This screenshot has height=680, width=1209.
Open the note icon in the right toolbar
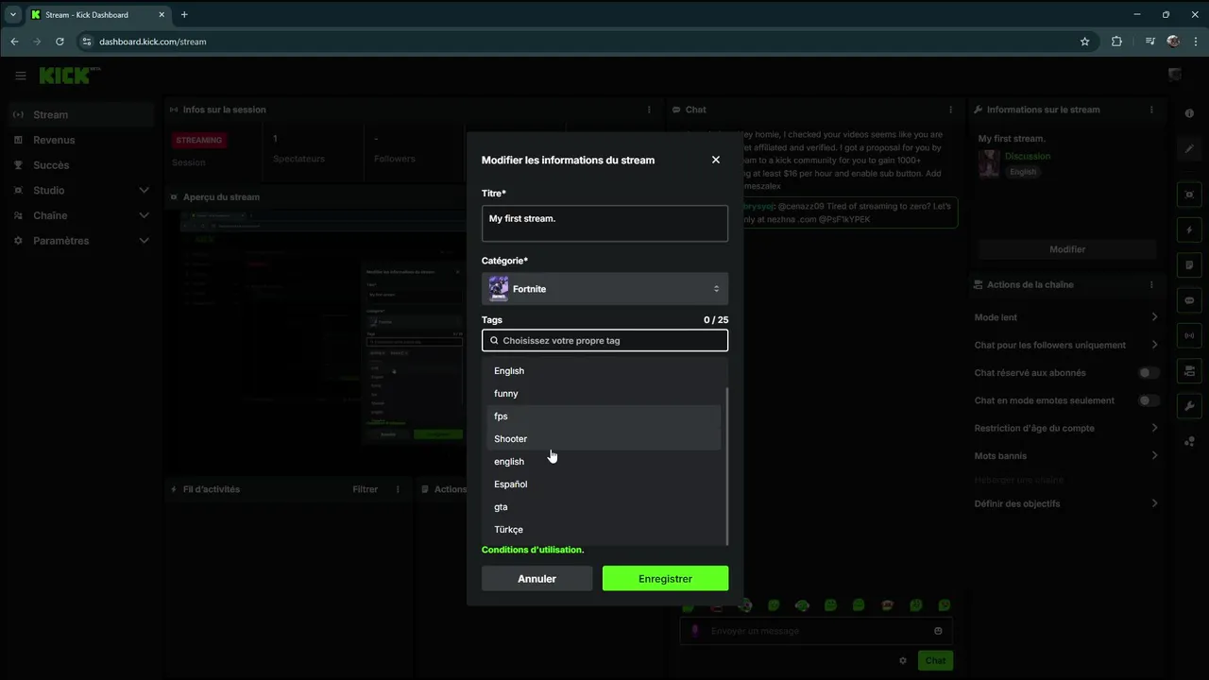tap(1189, 265)
